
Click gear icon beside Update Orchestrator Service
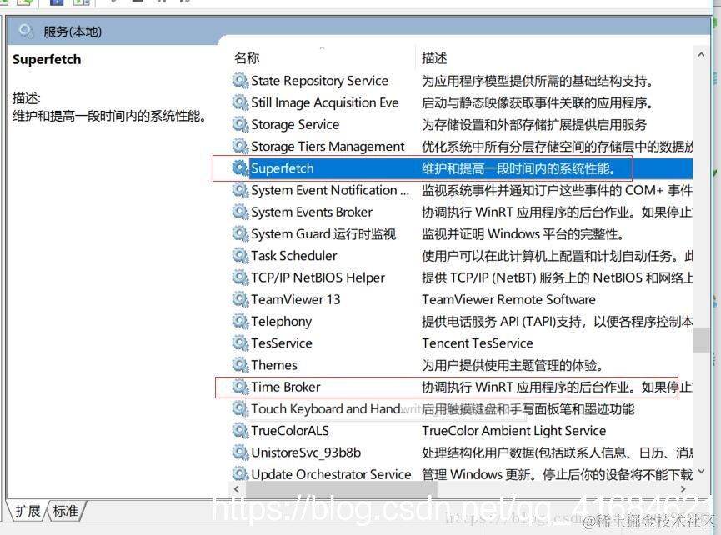240,473
